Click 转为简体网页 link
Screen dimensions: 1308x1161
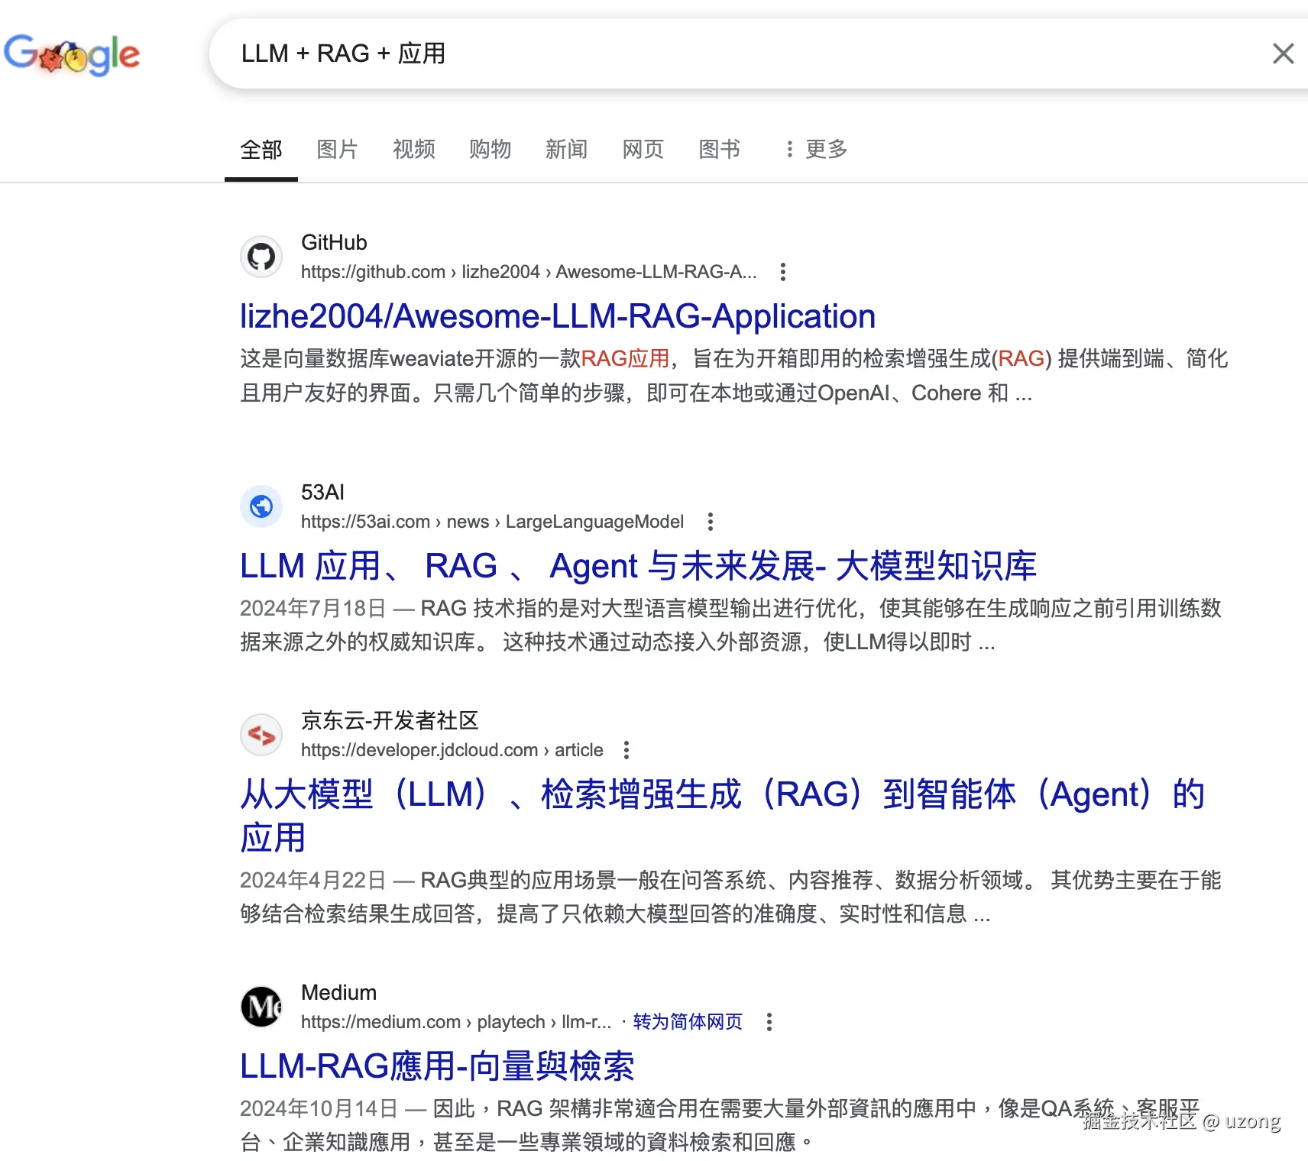[x=688, y=1022]
